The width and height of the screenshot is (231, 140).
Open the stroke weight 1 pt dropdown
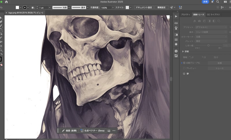tap(49, 7)
